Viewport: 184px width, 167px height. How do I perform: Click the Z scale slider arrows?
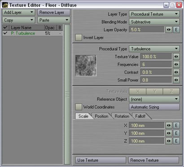point(169,141)
